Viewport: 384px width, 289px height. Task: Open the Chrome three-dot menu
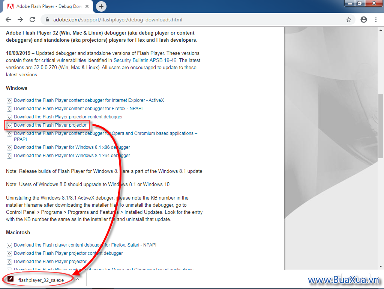click(x=376, y=20)
